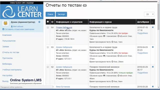
Task: Open Заявки in the sidebar menu
Action: point(5,47)
